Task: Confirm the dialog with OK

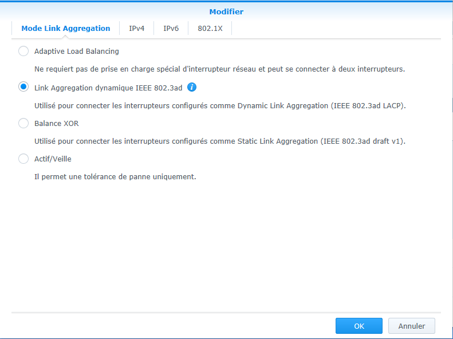Action: [359, 326]
